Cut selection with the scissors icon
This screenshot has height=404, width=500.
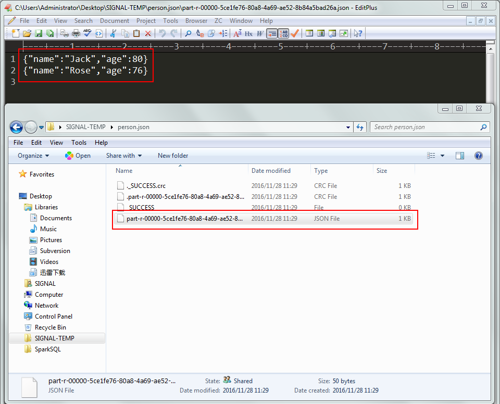(113, 33)
